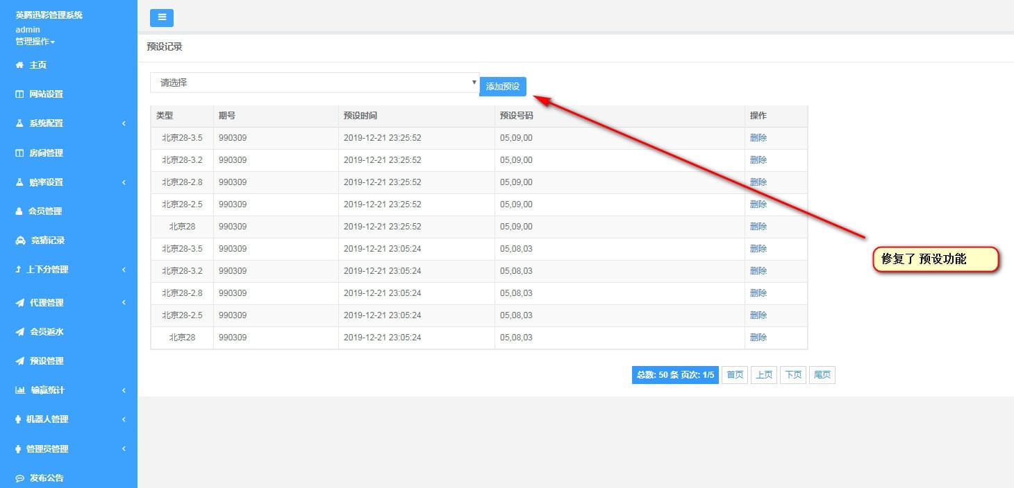This screenshot has height=488, width=1014.
Task: Click the bar chart icon beside 输赢统计
Action: tap(20, 390)
